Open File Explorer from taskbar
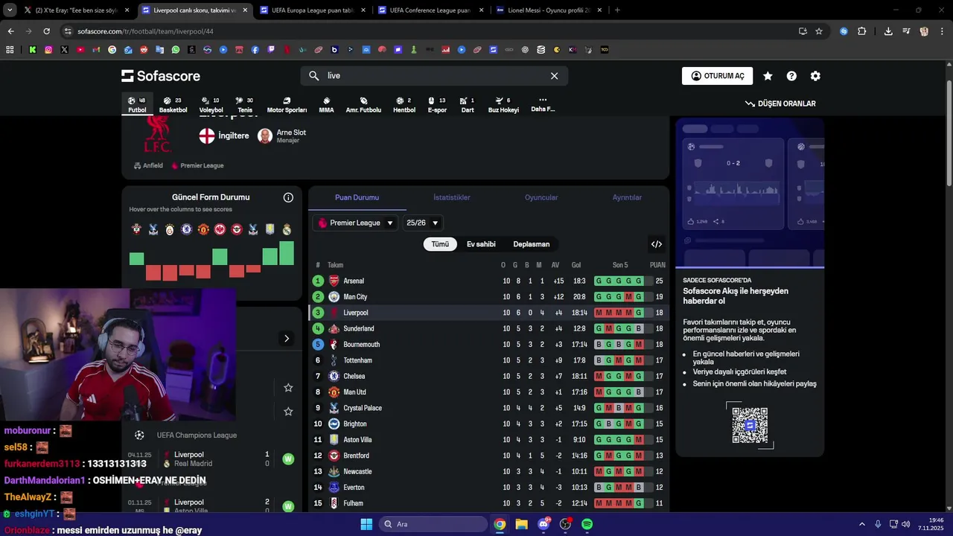The height and width of the screenshot is (536, 953). 521,524
